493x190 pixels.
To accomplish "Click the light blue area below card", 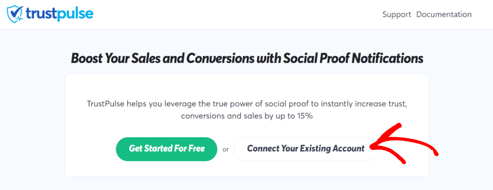I will click(x=246, y=184).
